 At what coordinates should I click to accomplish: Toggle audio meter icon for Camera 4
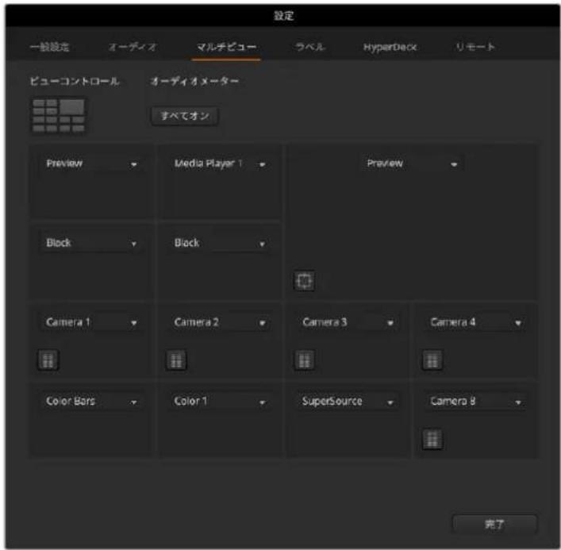pyautogui.click(x=432, y=360)
